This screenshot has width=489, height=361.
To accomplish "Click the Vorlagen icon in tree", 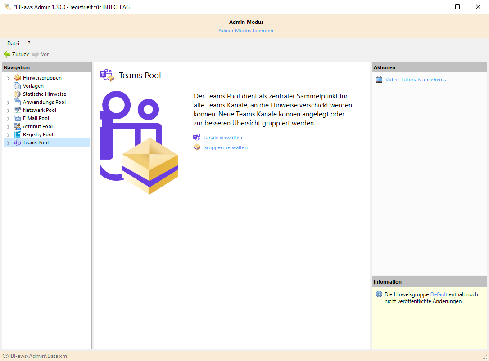I will 17,86.
